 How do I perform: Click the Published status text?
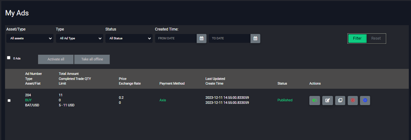tap(285, 100)
